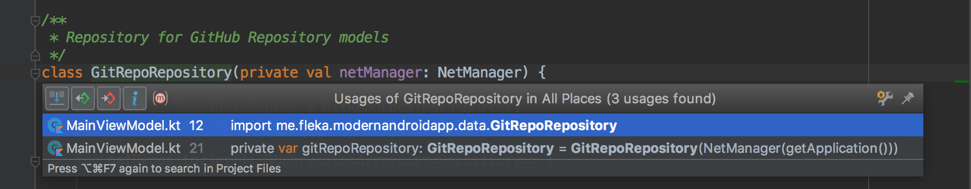Screen dimensions: 971x189
Task: Toggle the show read access button
Action: pyautogui.click(x=83, y=98)
